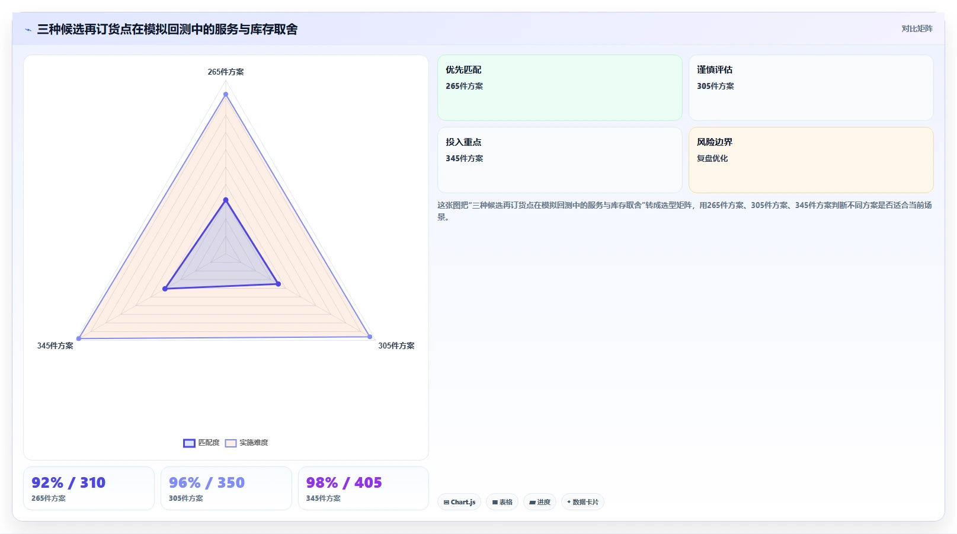Select the 进度 tag chip

click(539, 502)
